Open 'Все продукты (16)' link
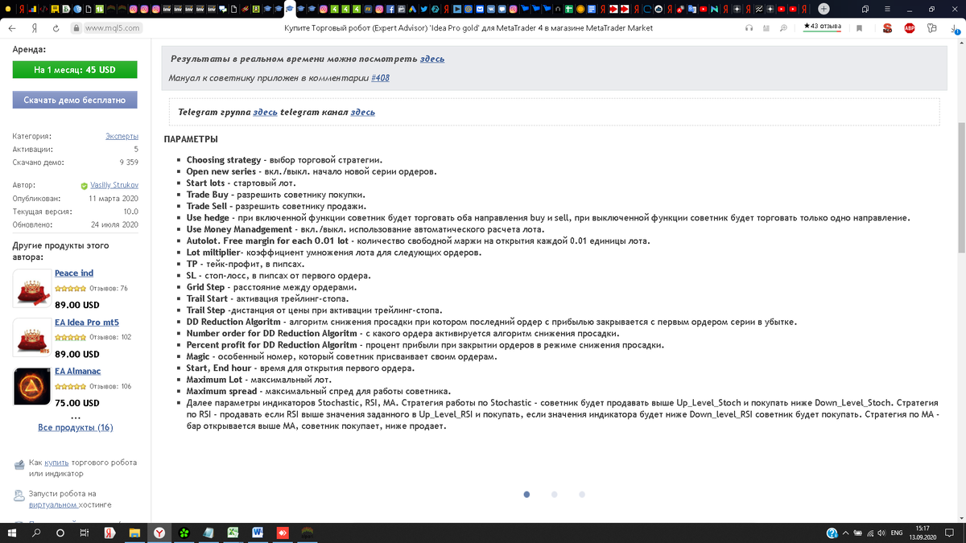This screenshot has height=543, width=966. (x=76, y=427)
